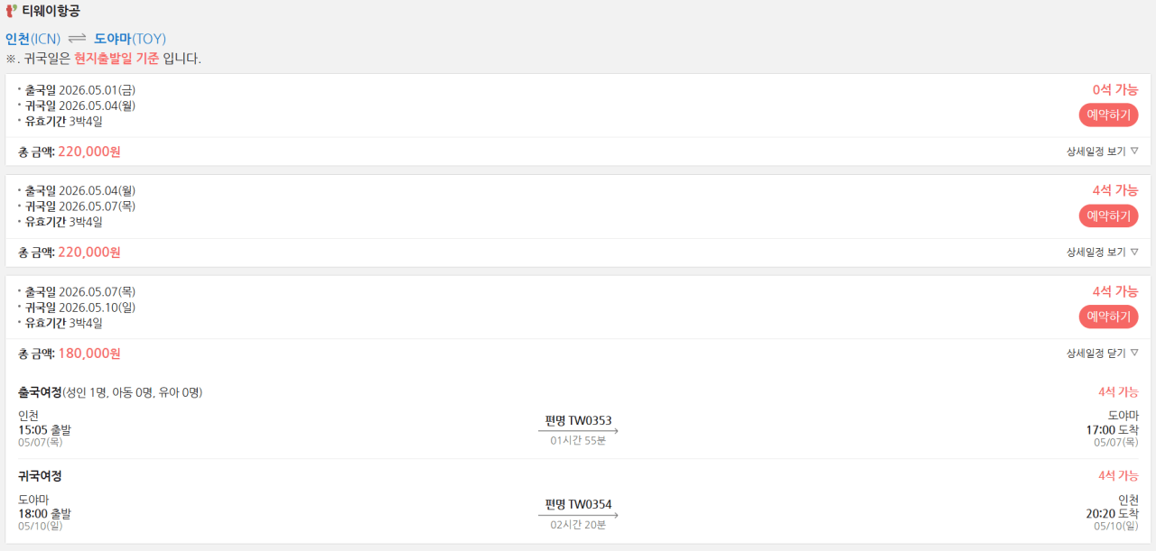Click the swap arrows between ICN and TOY
This screenshot has width=1156, height=551.
77,39
